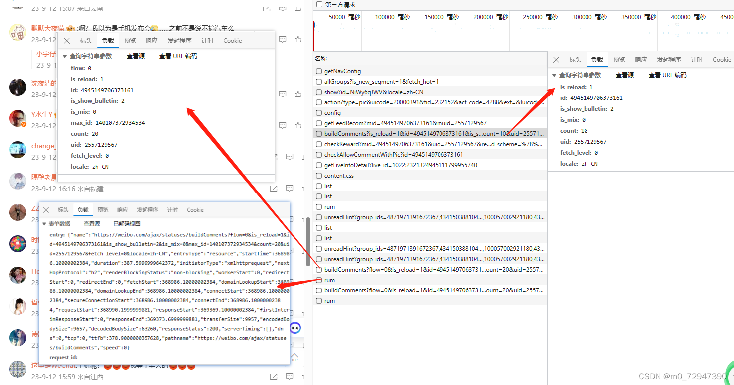Click the TOP back-to-top button
The width and height of the screenshot is (734, 385).
click(295, 356)
